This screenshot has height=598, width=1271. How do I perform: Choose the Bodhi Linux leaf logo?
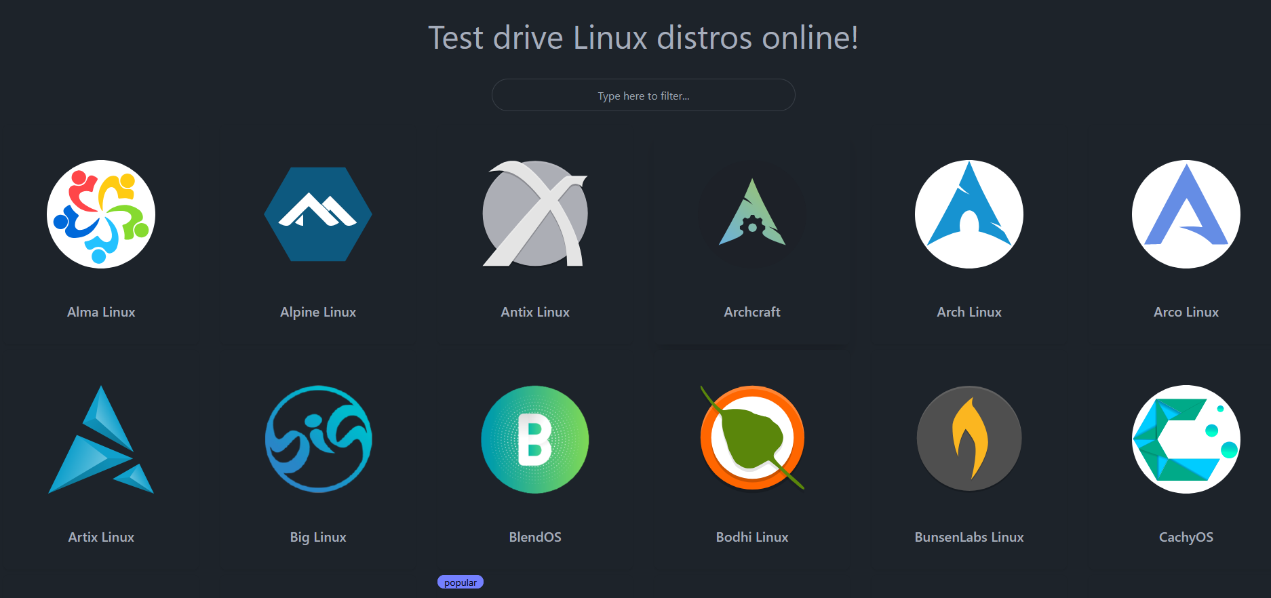752,438
